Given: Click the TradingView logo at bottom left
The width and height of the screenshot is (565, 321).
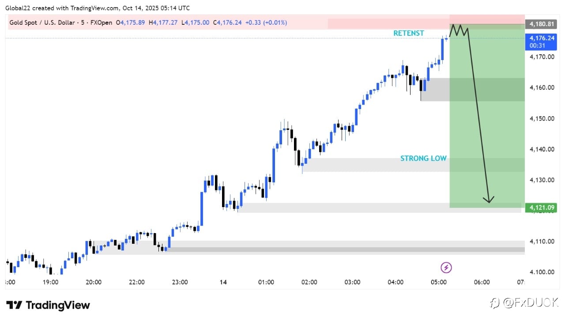Looking at the screenshot, I should 48,305.
